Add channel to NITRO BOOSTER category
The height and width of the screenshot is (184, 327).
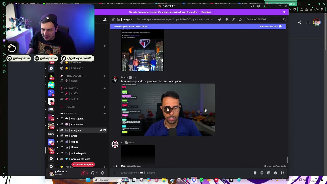point(104,76)
